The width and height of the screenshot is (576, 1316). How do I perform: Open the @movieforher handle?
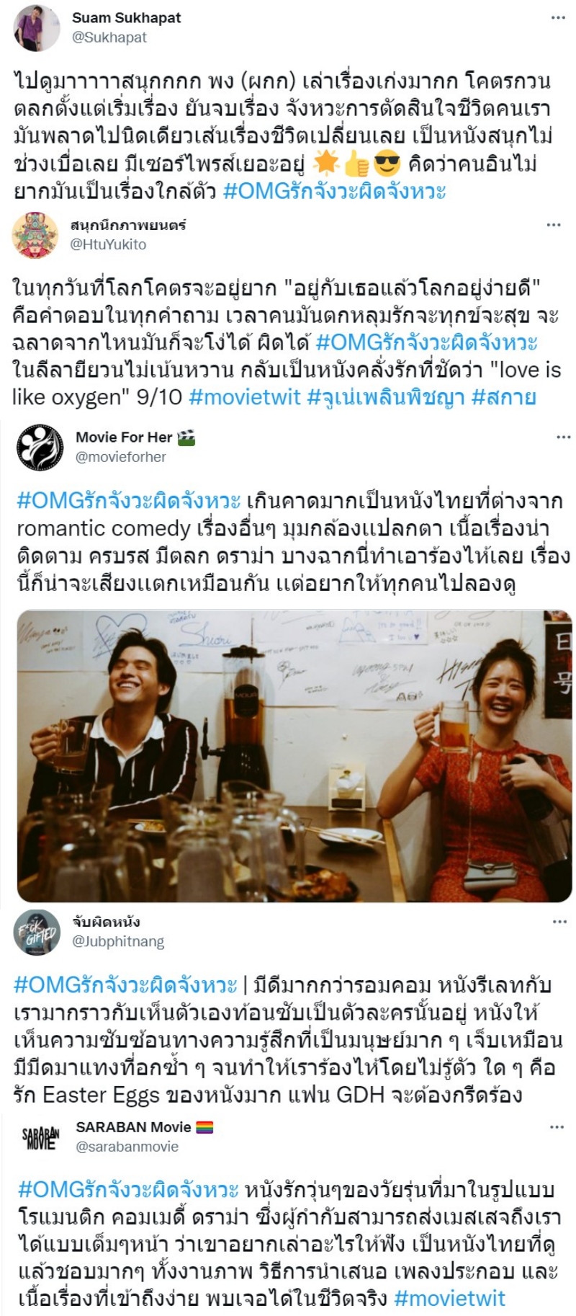(x=121, y=457)
